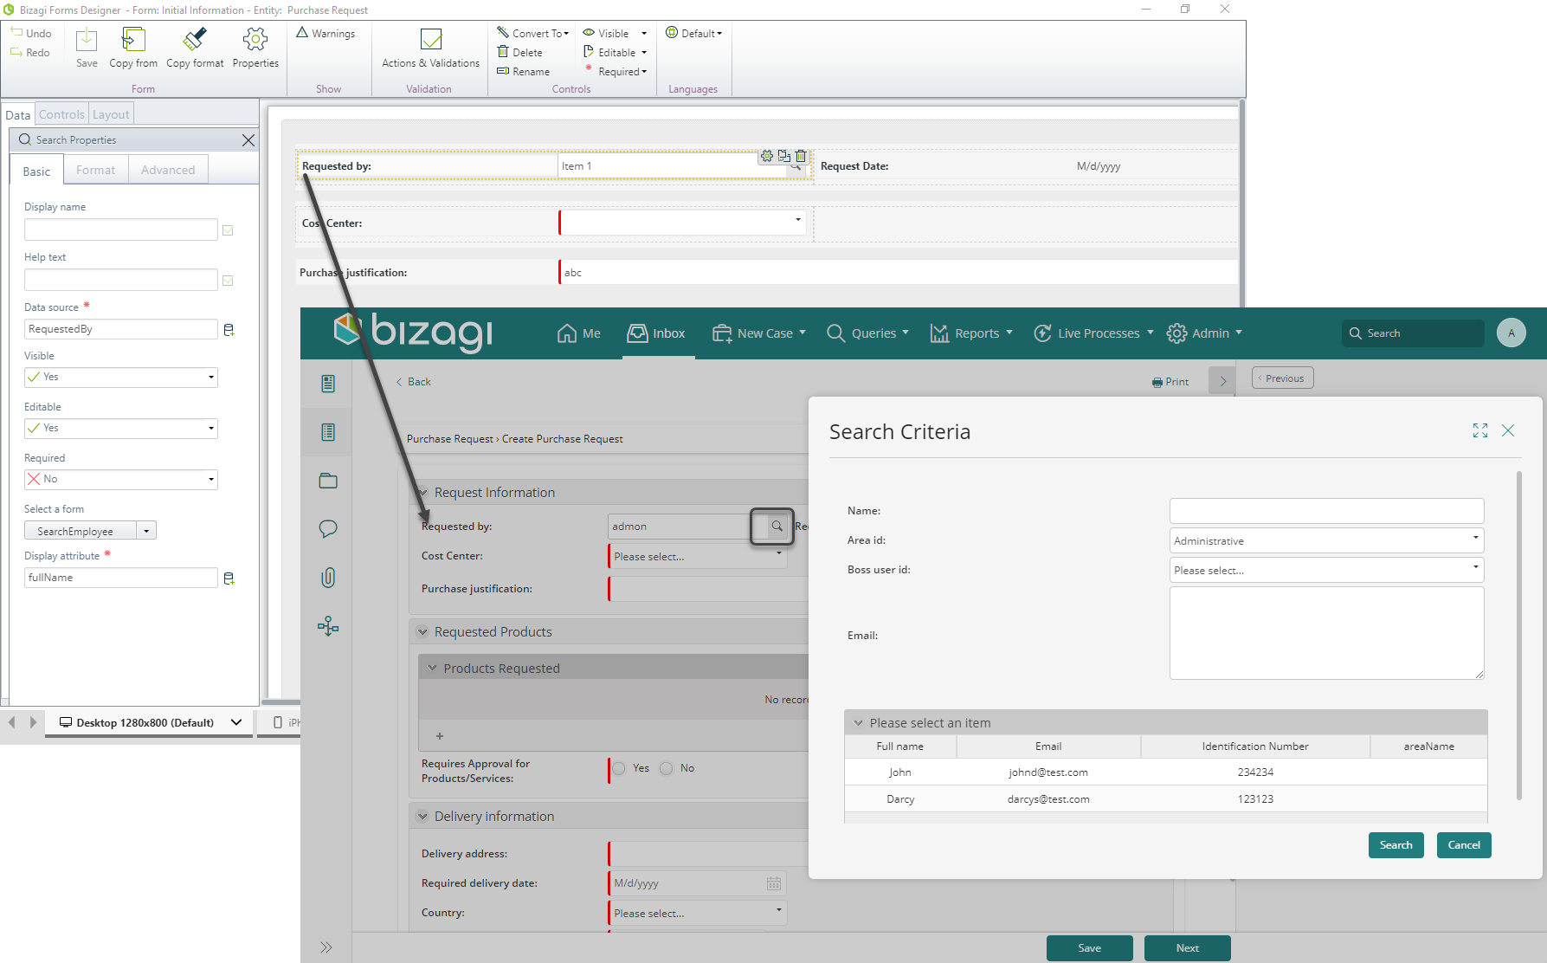Click Search button in dialog

1396,845
